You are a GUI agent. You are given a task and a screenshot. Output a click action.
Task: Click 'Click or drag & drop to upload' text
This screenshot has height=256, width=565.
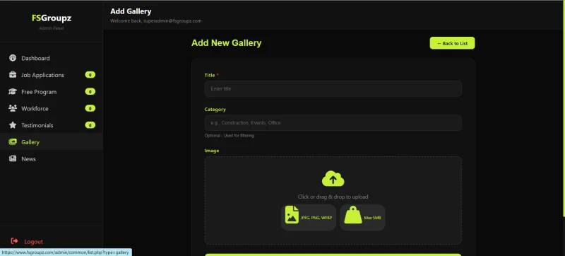333,197
